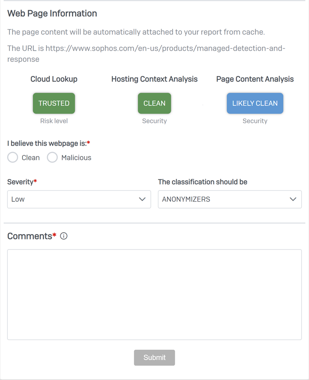
Task: Expand the classification dropdown showing ANONYMIZERS
Action: tap(230, 199)
